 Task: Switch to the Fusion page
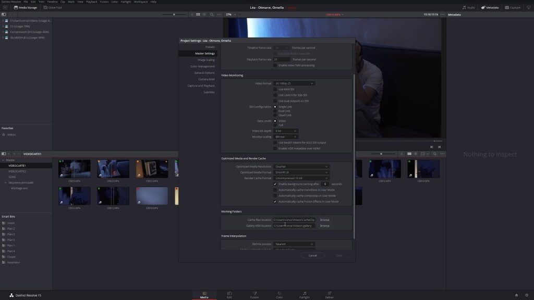click(254, 295)
